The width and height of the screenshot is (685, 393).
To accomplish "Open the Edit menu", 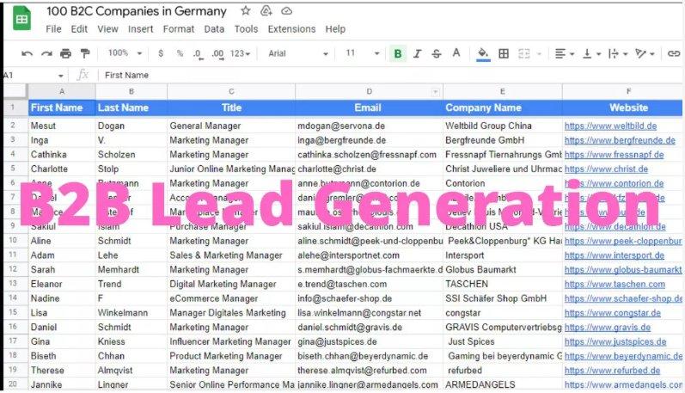I will click(x=79, y=29).
